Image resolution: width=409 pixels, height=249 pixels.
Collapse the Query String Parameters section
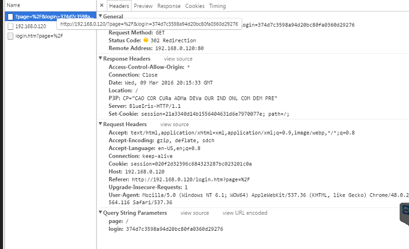[100, 213]
